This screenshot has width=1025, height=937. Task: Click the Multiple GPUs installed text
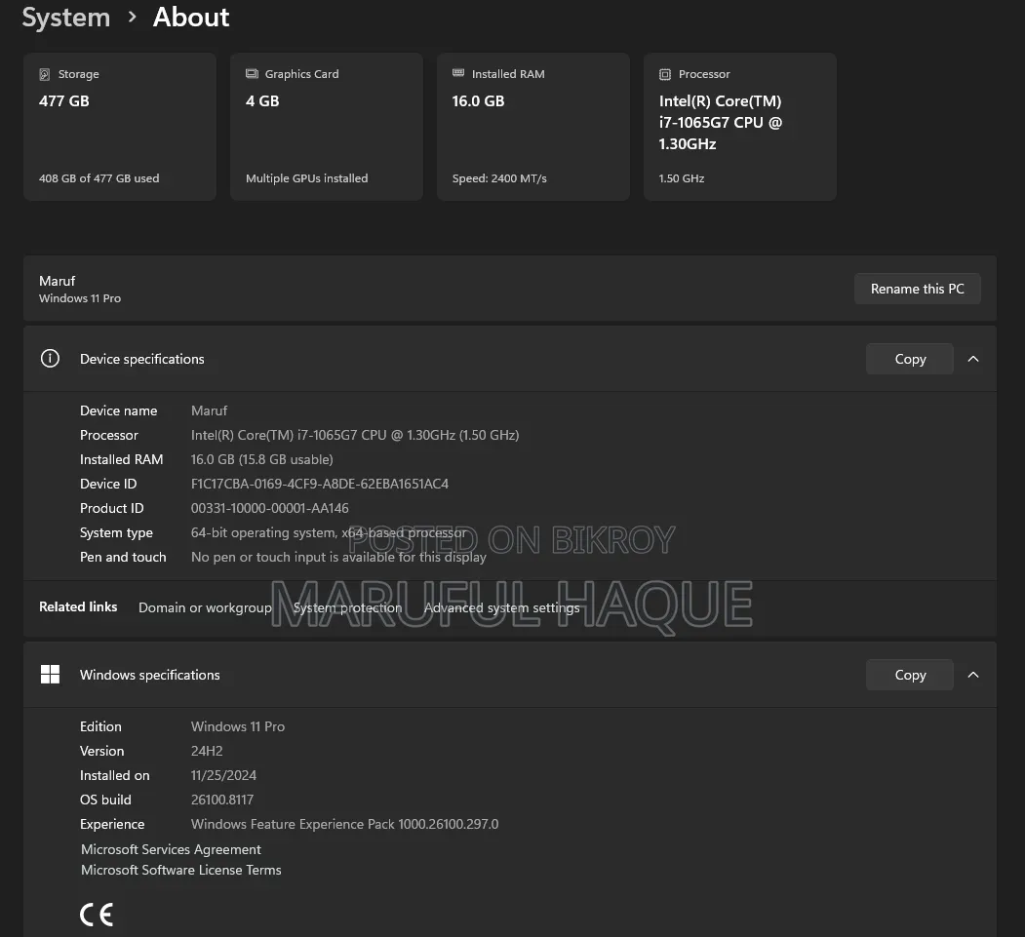306,178
